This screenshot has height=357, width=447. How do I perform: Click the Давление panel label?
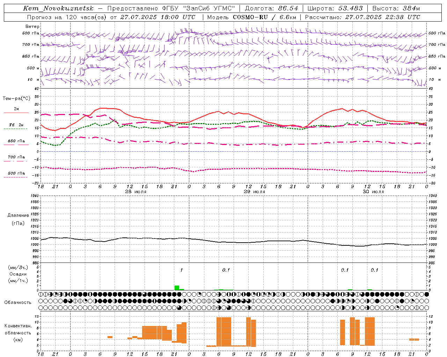tap(18, 215)
